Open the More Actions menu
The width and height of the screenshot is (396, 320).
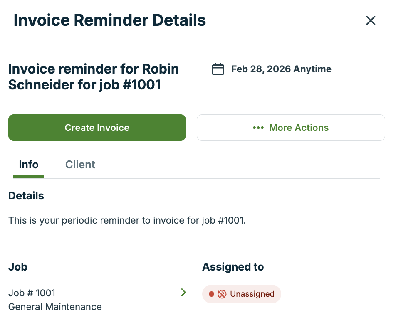291,128
